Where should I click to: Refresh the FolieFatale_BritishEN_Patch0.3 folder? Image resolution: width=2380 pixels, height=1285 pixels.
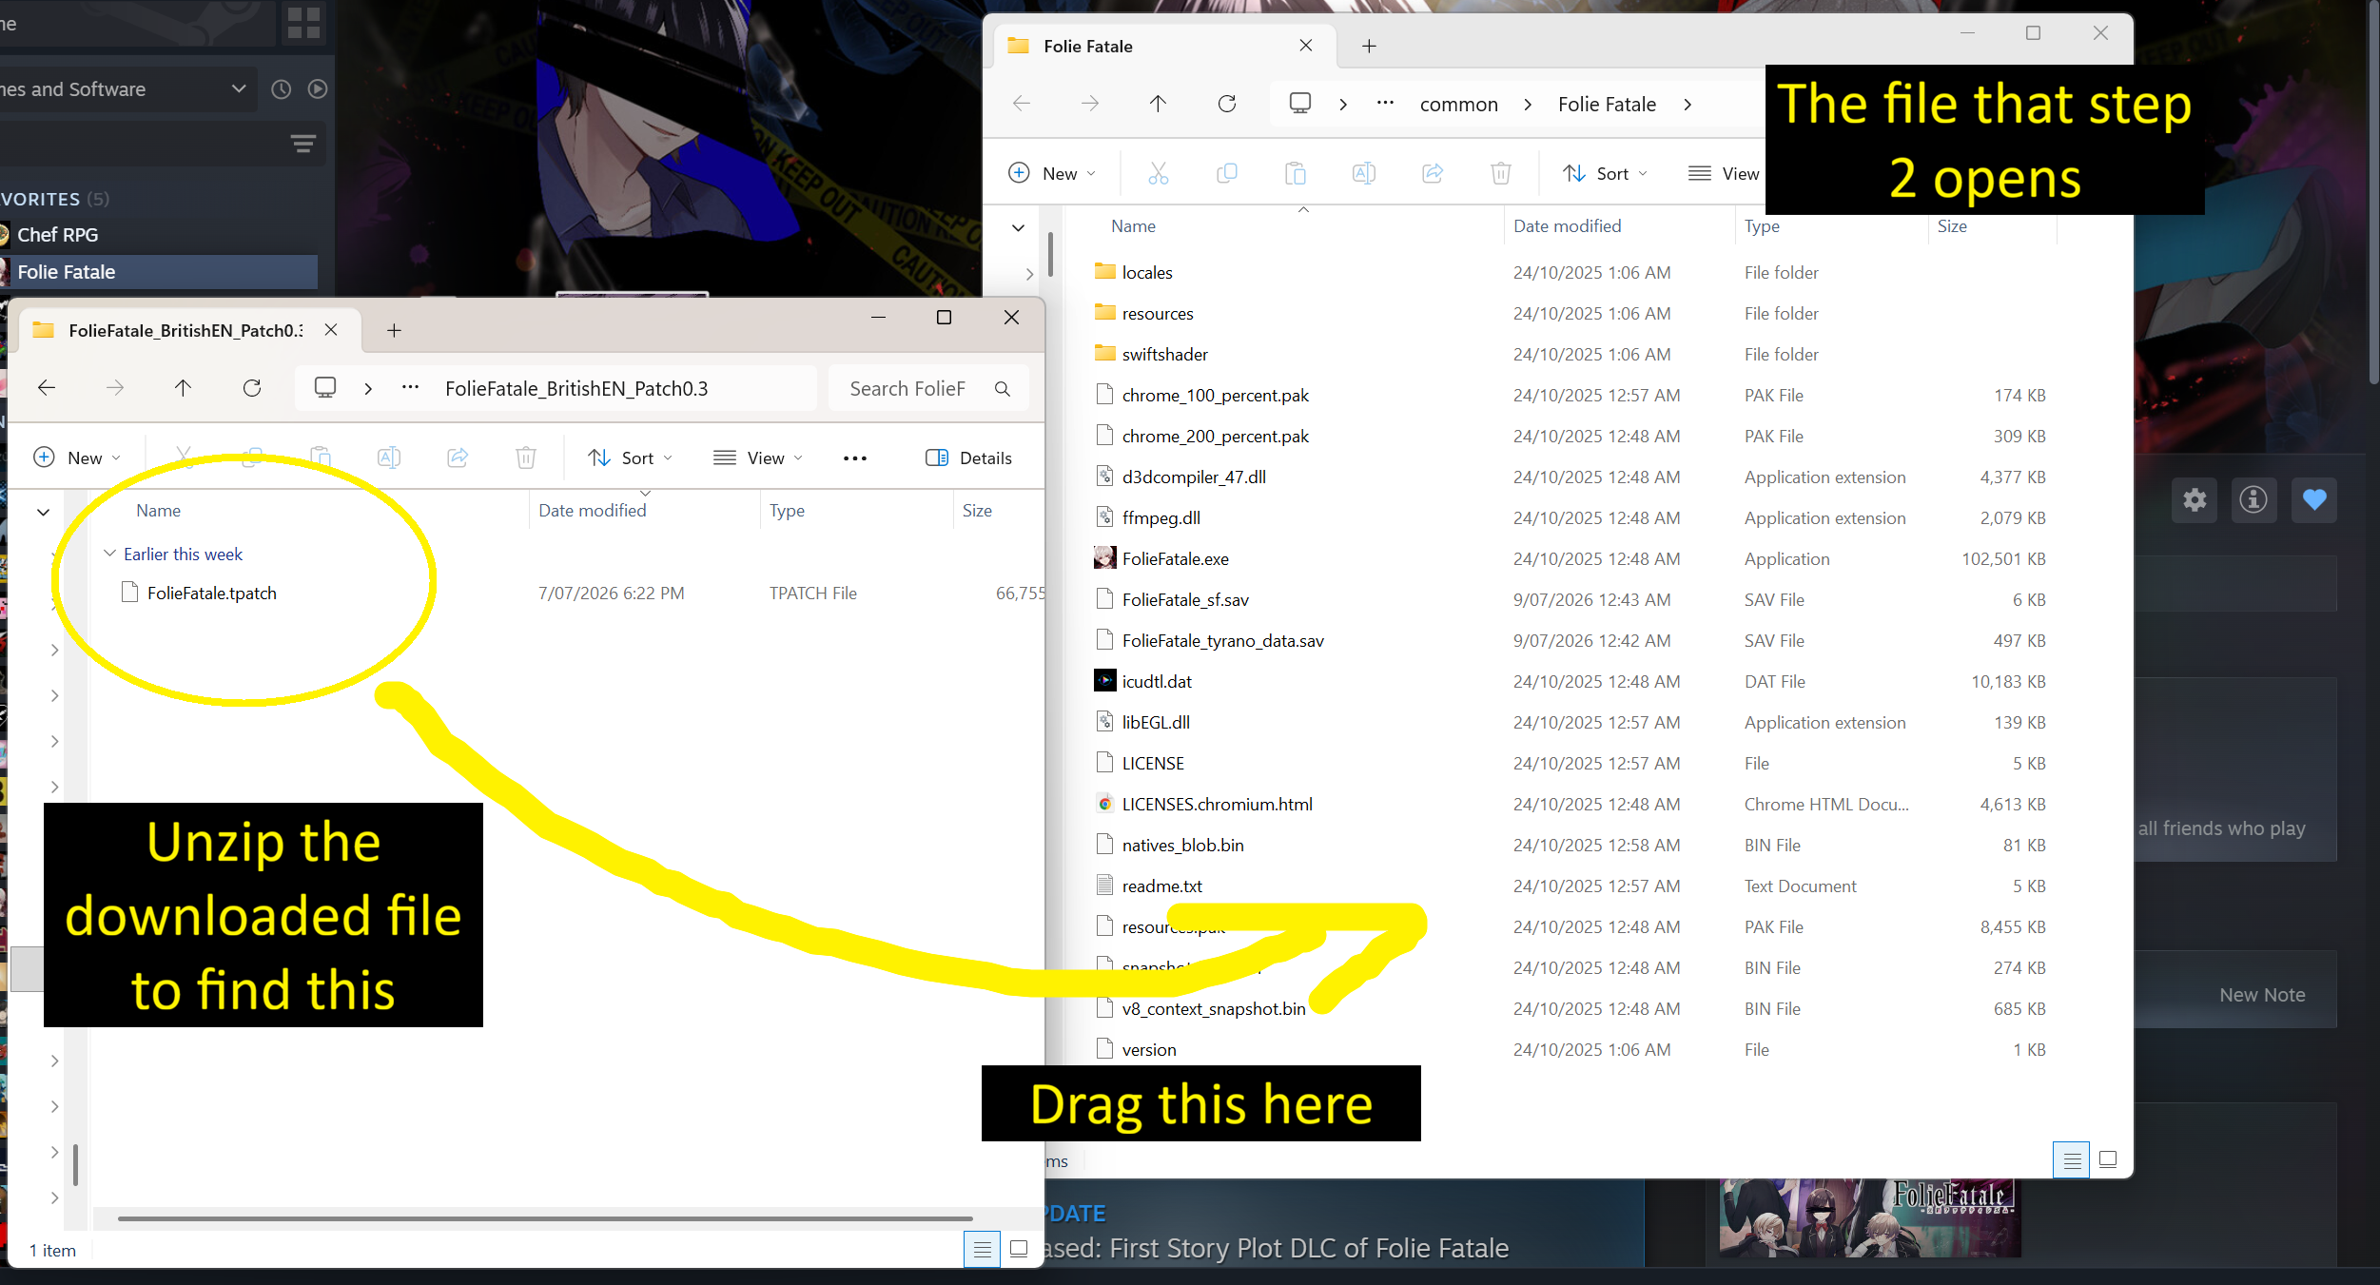tap(252, 388)
